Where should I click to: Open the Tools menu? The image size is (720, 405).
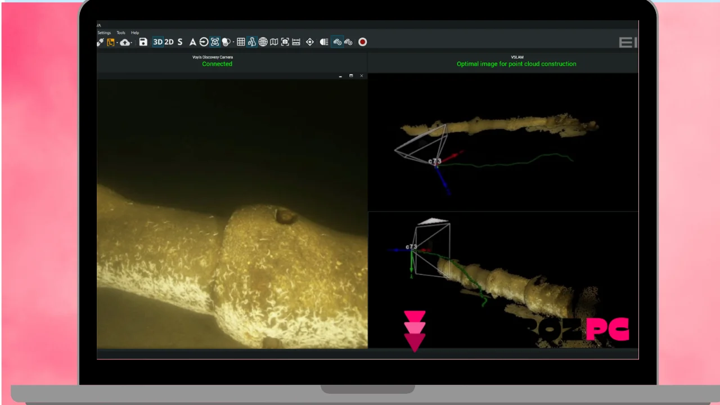click(121, 33)
